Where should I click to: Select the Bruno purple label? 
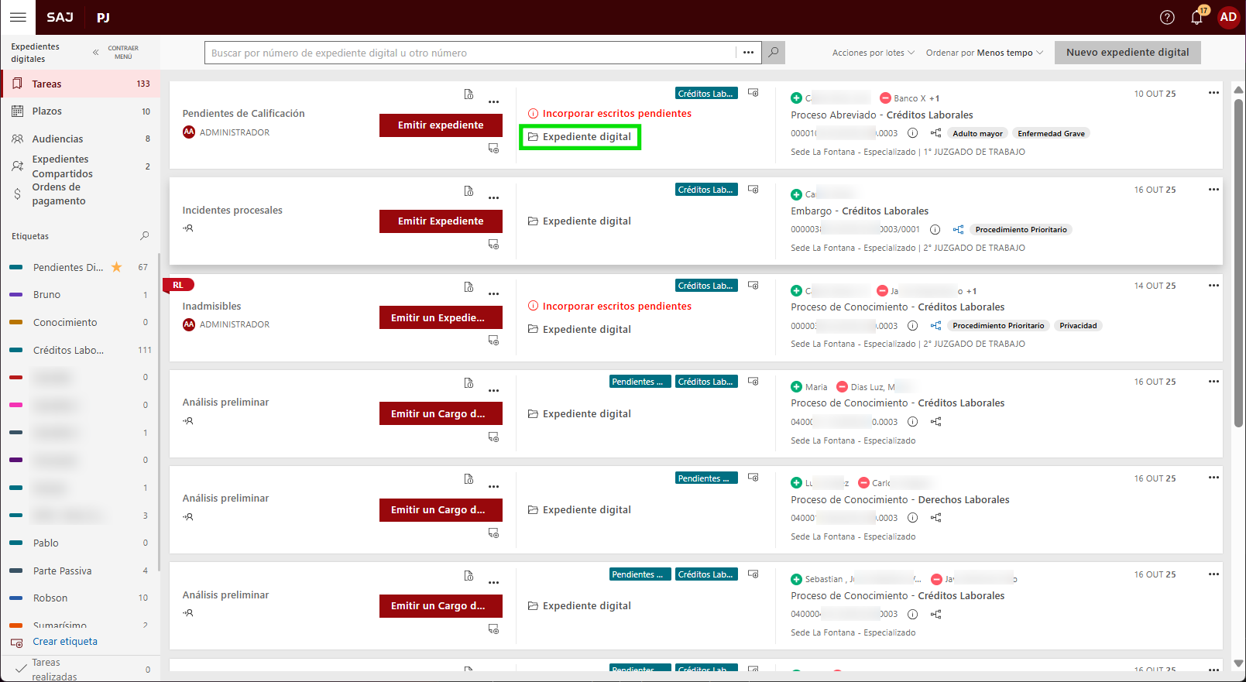coord(46,295)
